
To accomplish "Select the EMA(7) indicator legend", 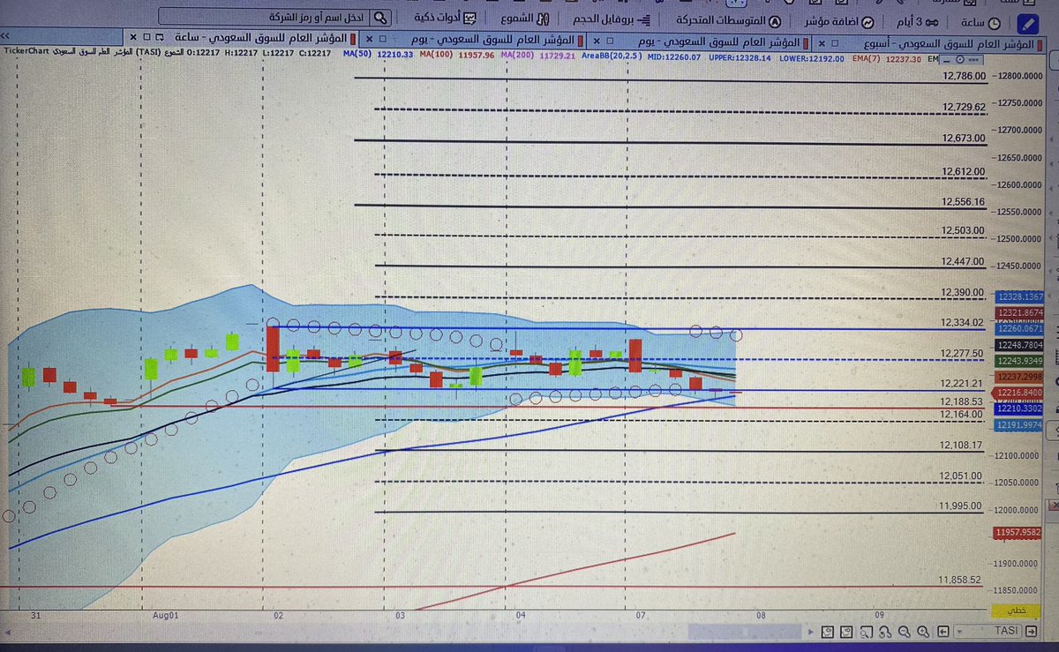I will click(x=888, y=58).
